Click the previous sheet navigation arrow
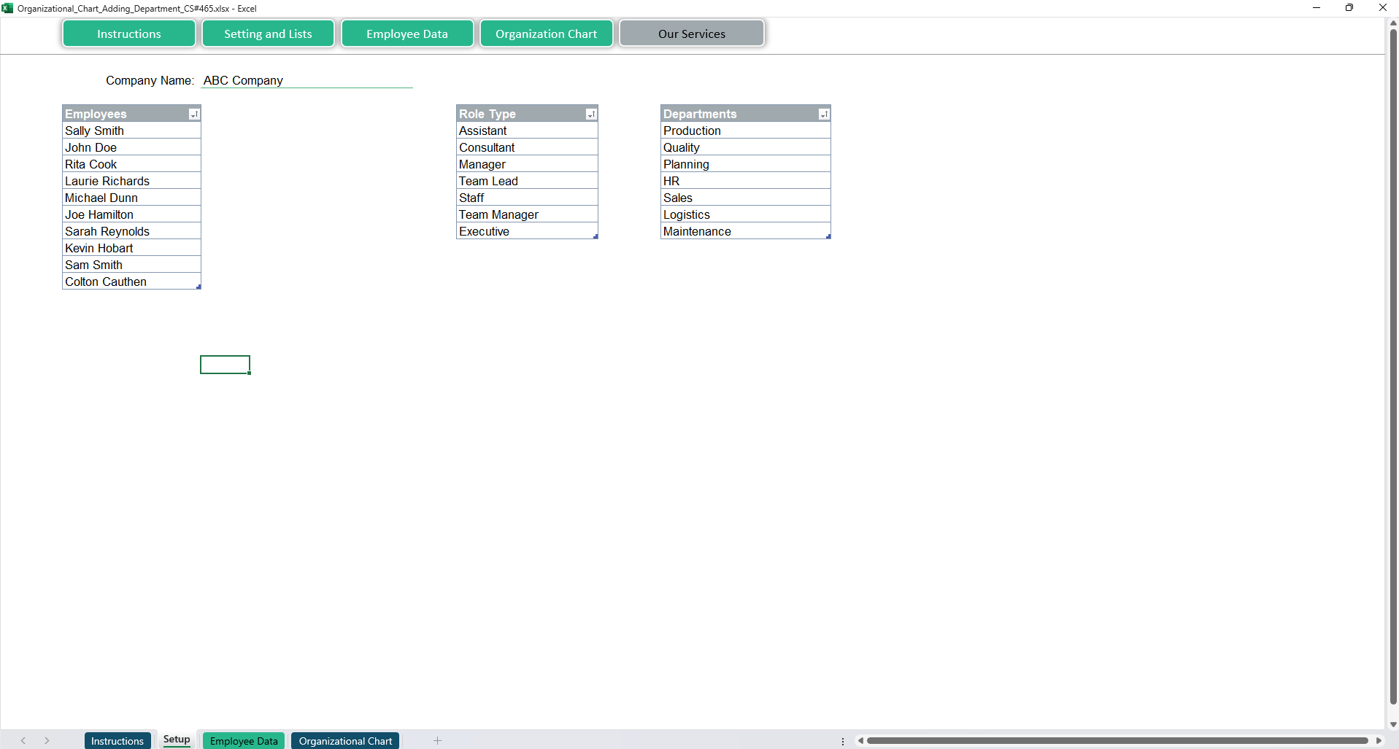Screen dimensions: 1399x749 [x=23, y=741]
